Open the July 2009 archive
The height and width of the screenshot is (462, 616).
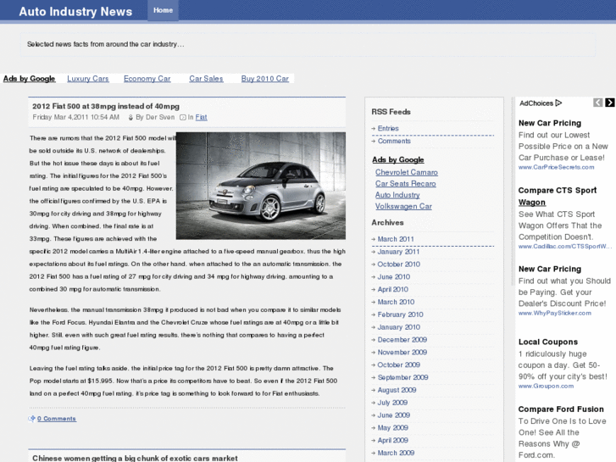point(392,403)
